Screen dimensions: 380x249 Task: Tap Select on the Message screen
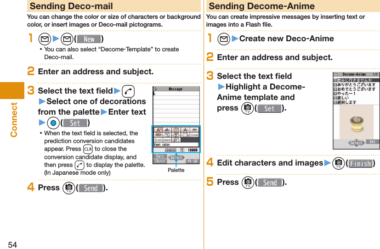(176, 158)
